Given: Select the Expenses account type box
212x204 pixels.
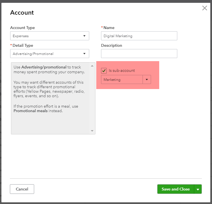Looking at the screenshot, I should tap(47, 36).
